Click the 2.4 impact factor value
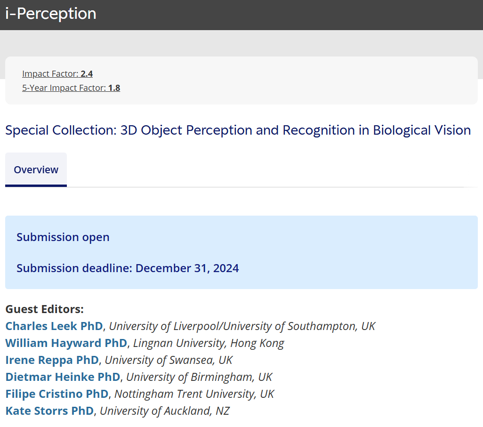483x427 pixels. (x=87, y=74)
